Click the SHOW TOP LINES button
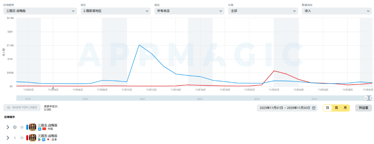This screenshot has height=144, width=374. (22, 107)
